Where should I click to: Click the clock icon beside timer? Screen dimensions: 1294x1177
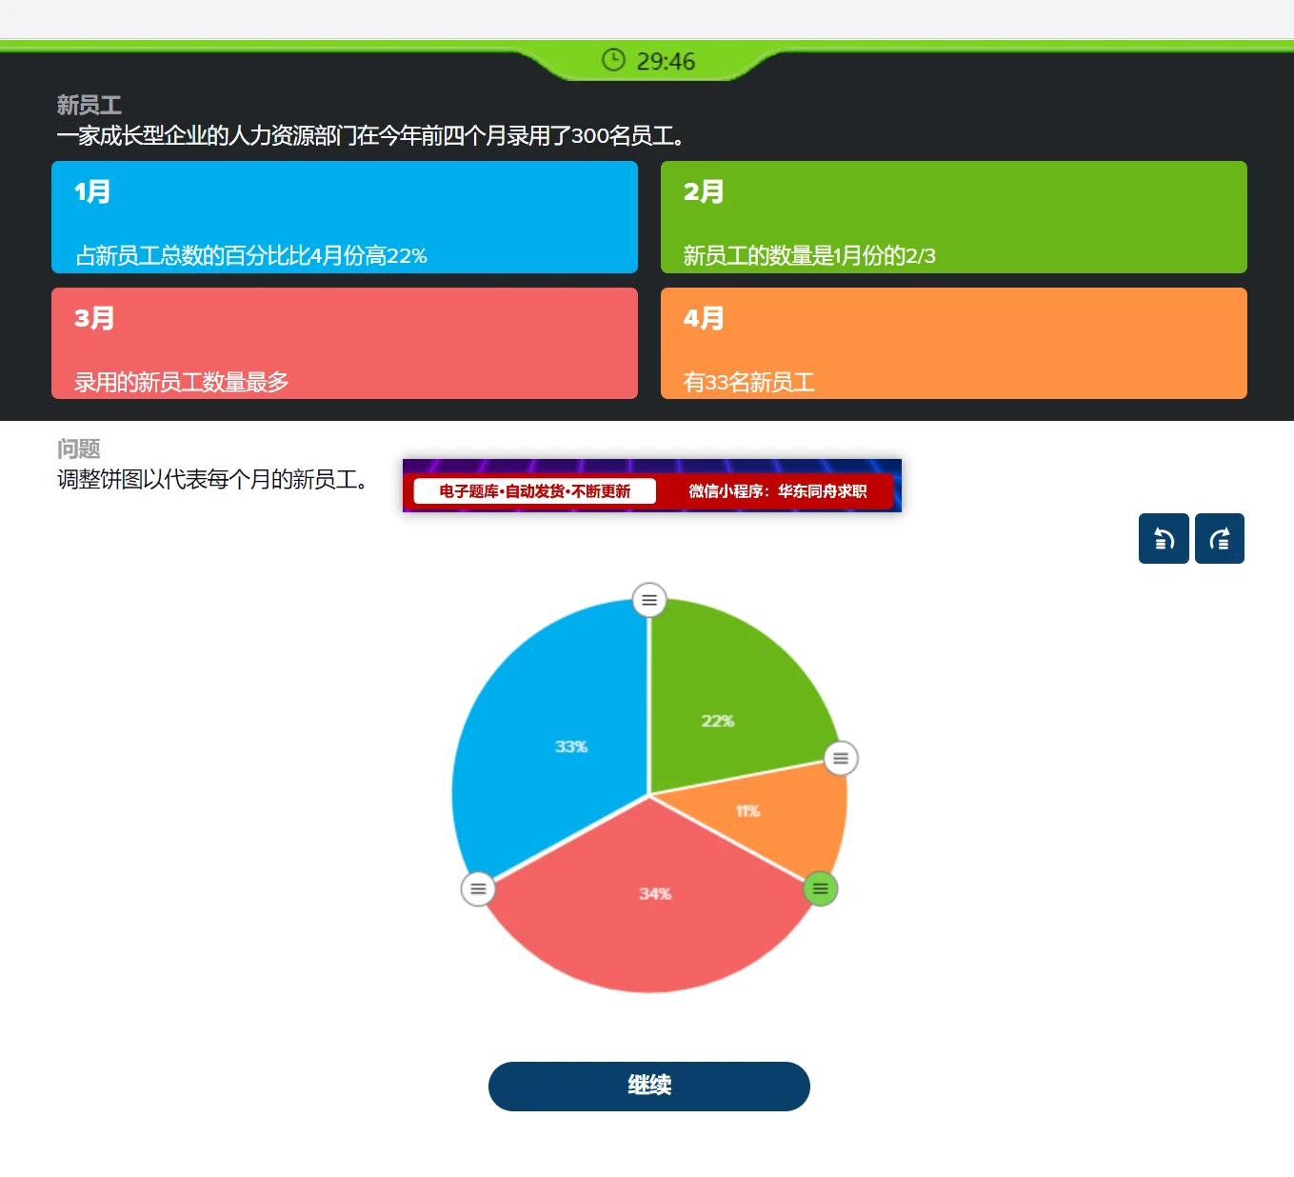pyautogui.click(x=613, y=60)
